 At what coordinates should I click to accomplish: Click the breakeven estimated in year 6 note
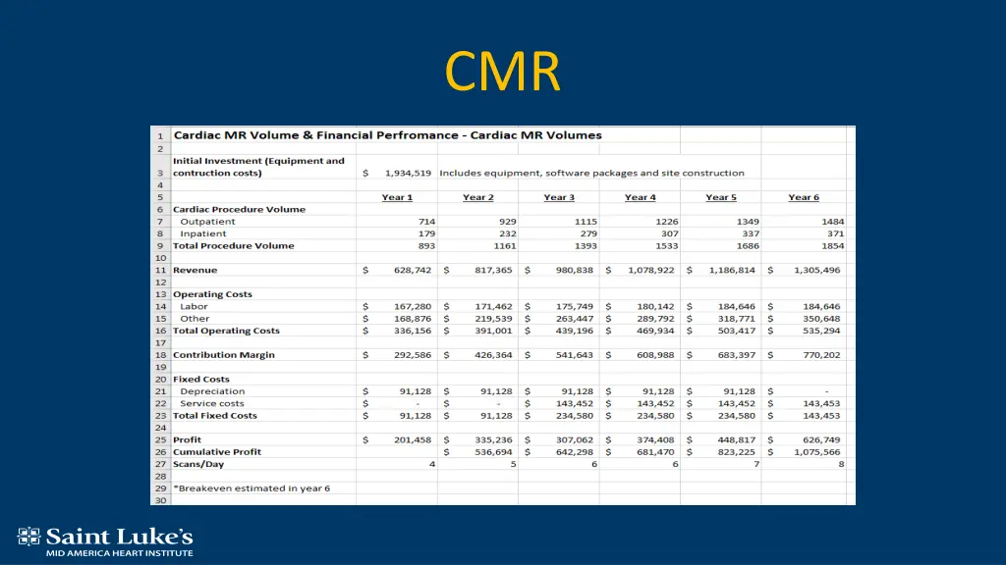pyautogui.click(x=251, y=488)
